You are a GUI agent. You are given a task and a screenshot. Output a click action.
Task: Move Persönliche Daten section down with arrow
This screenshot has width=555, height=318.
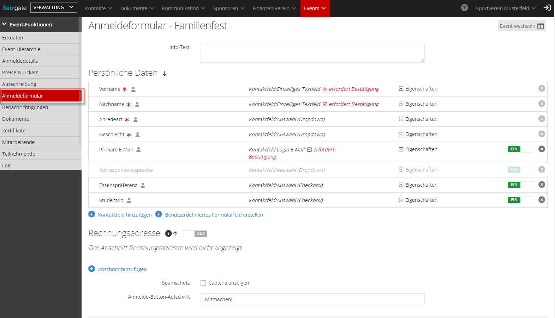click(165, 74)
